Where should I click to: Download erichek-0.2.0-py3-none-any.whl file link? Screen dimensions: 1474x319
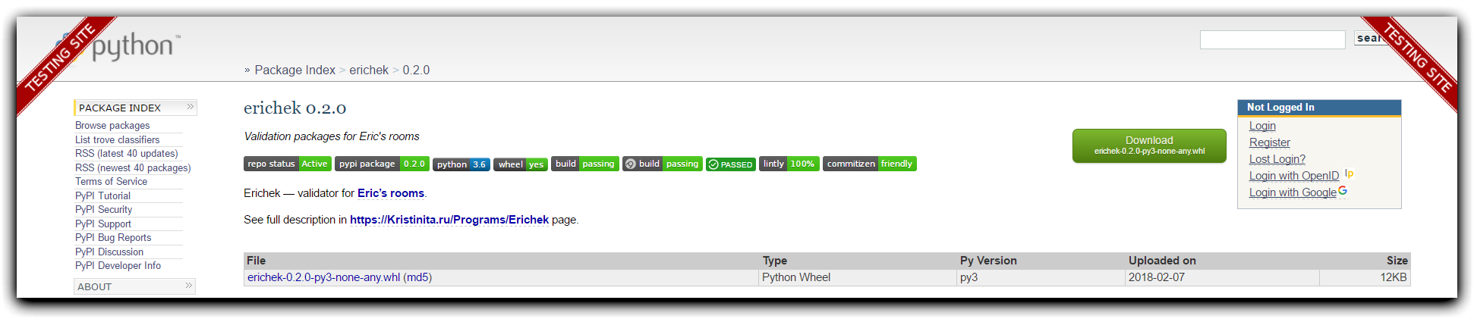pyautogui.click(x=323, y=277)
